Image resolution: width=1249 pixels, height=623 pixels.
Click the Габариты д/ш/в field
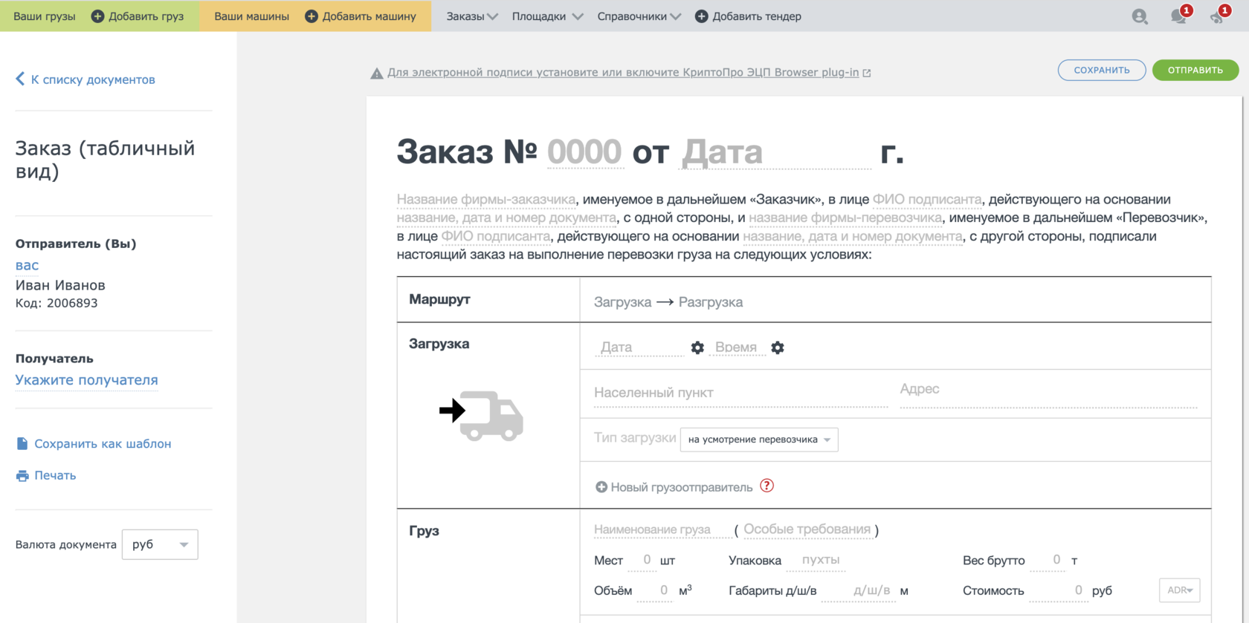point(857,590)
